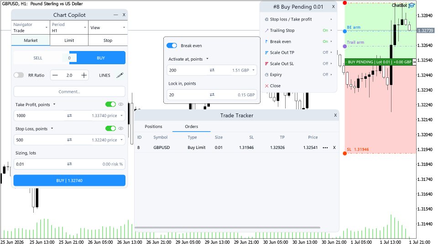Click the Take Profit 1000 input field

[x=69, y=115]
